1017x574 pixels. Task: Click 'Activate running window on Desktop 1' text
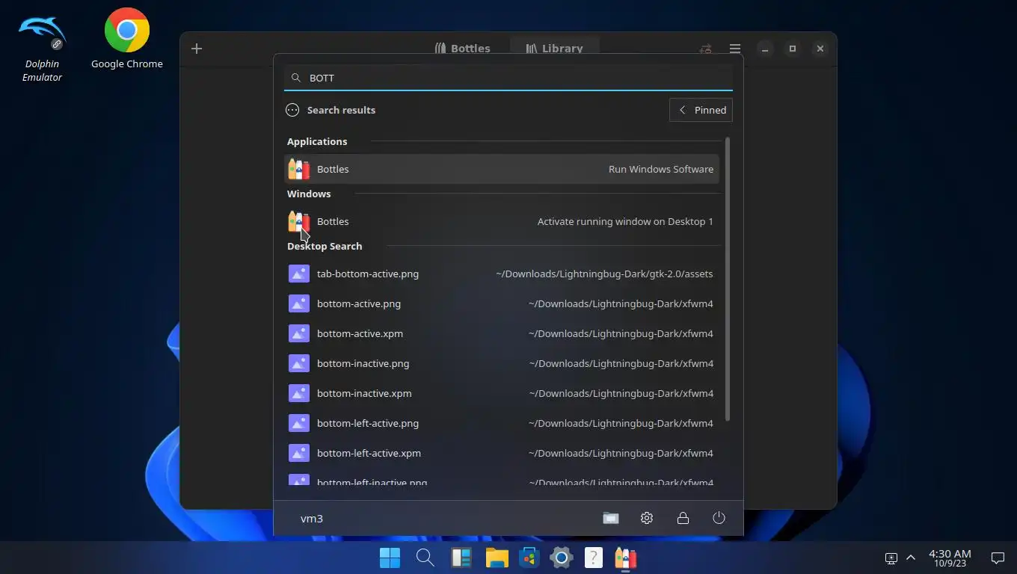click(x=625, y=221)
